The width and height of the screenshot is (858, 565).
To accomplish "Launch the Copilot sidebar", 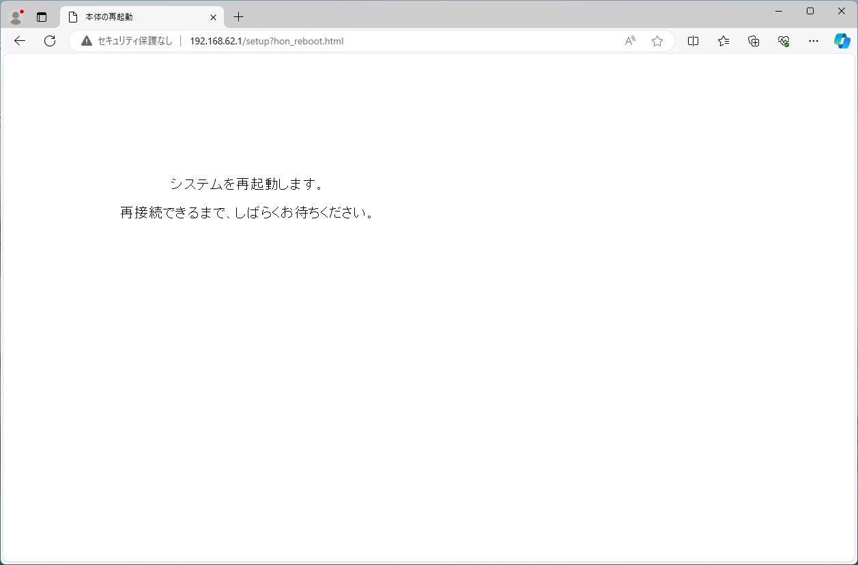I will tap(842, 41).
